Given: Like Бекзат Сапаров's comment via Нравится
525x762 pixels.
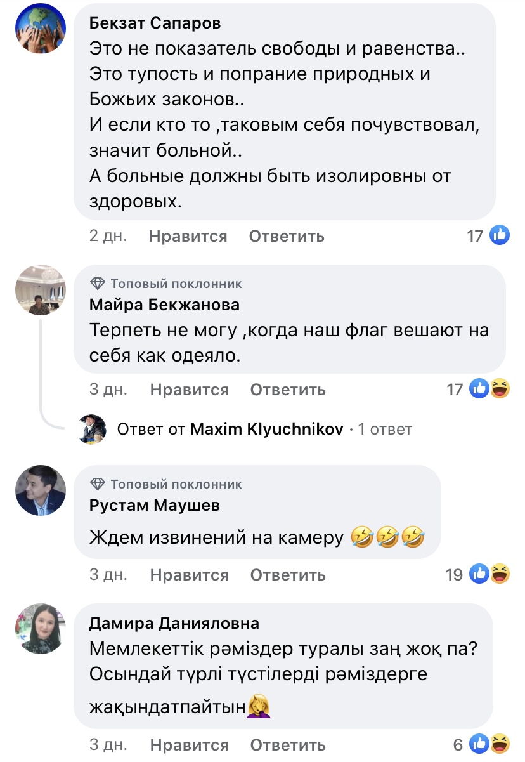Looking at the screenshot, I should [188, 237].
